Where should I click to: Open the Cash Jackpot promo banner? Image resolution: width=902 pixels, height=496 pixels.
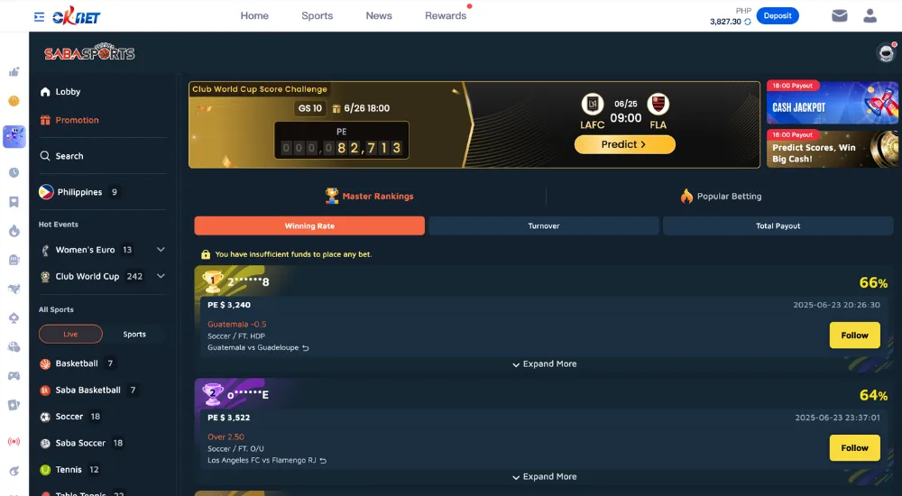point(832,103)
